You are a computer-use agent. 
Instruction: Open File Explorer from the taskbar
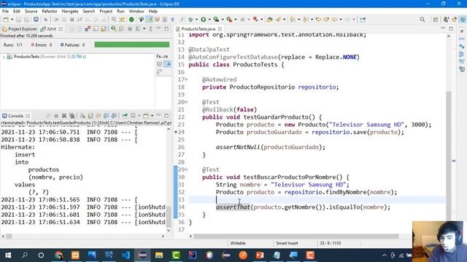(x=159, y=255)
